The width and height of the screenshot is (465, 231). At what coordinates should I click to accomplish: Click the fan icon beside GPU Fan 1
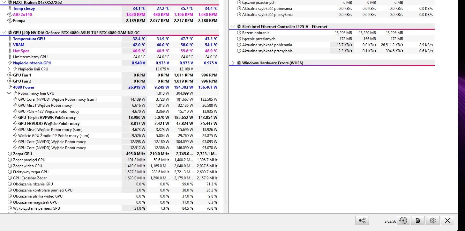(x=10, y=75)
